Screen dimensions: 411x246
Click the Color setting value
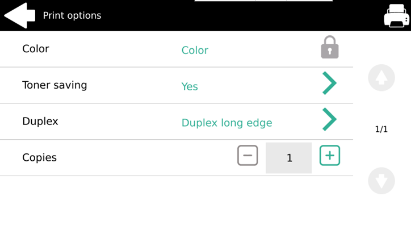195,51
